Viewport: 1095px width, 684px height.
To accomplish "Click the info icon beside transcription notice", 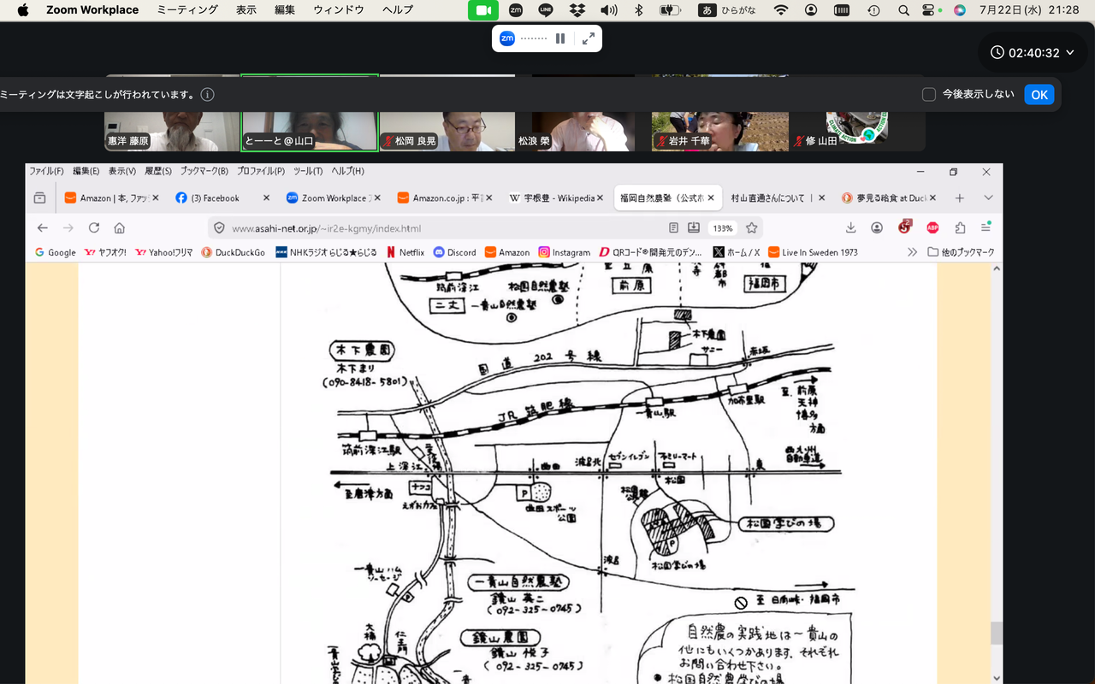I will tap(207, 95).
